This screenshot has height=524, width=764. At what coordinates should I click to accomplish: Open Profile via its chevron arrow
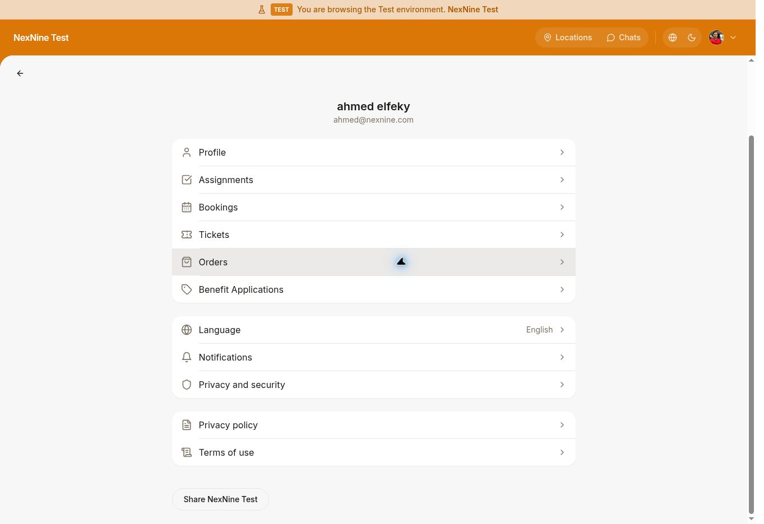562,152
